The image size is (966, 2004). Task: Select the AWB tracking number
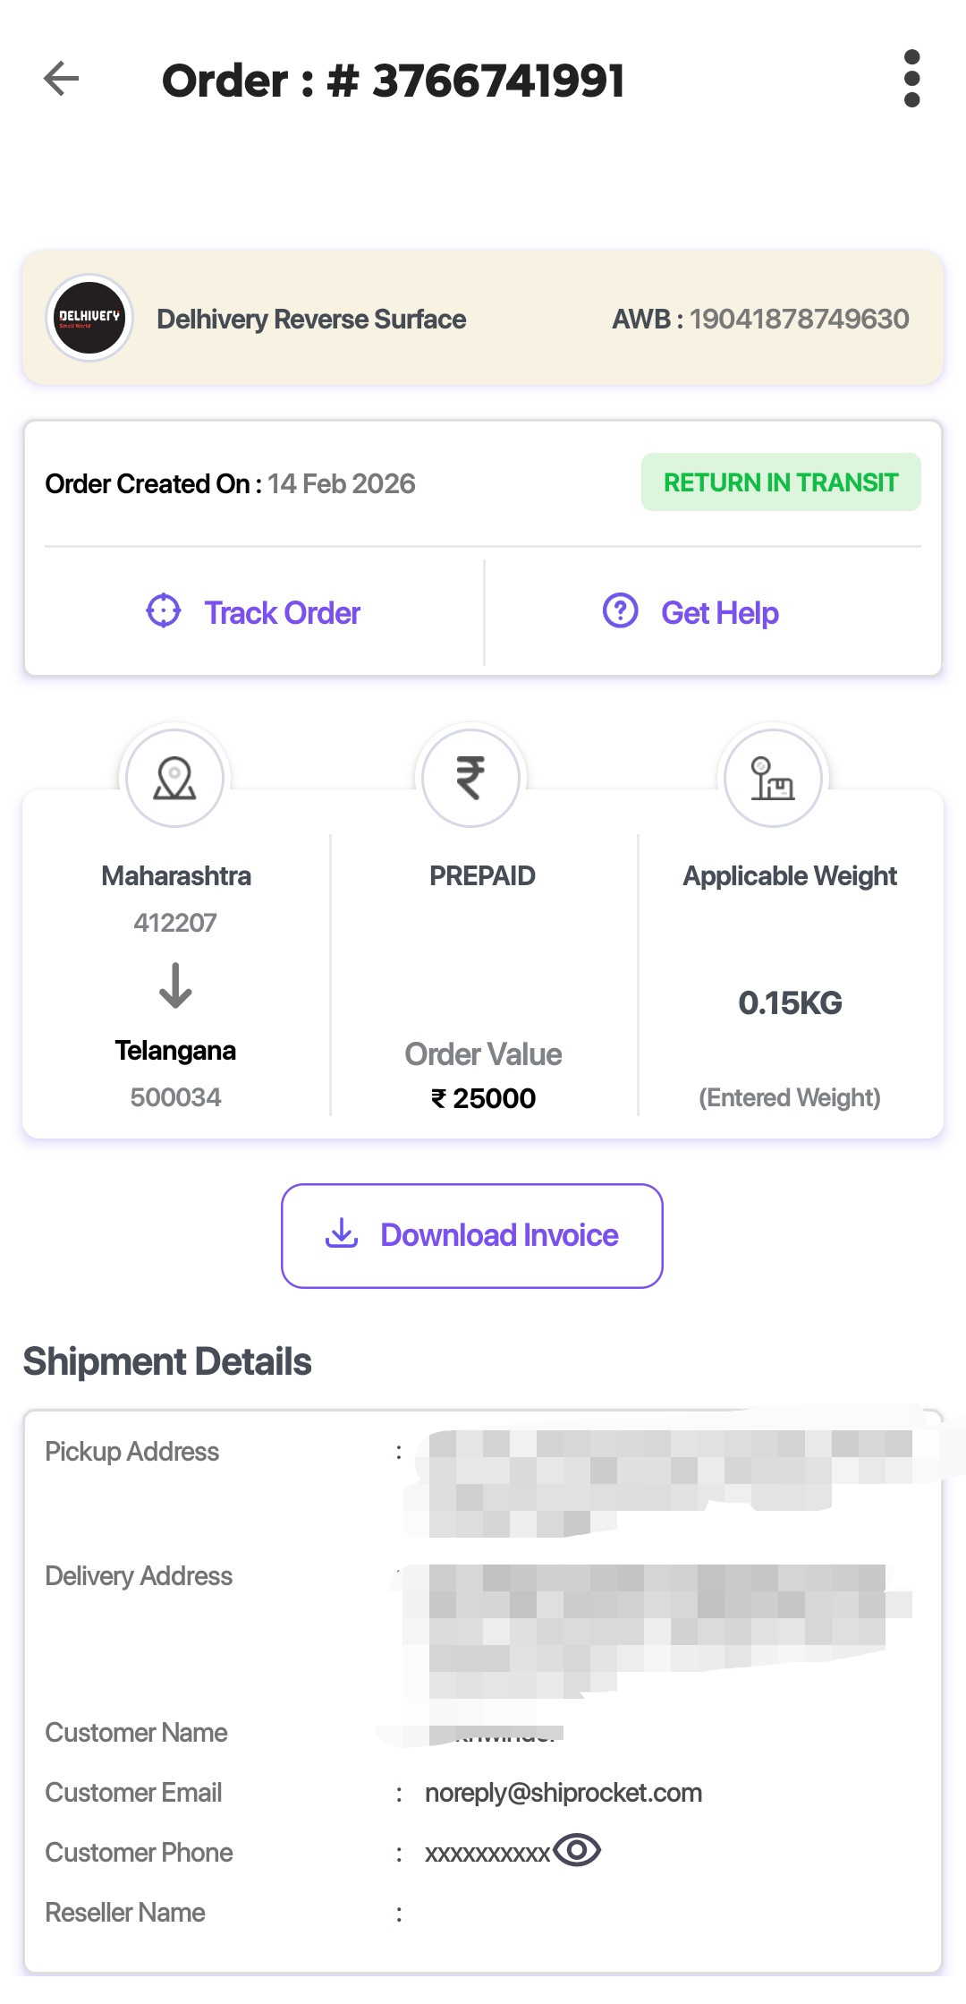(799, 319)
